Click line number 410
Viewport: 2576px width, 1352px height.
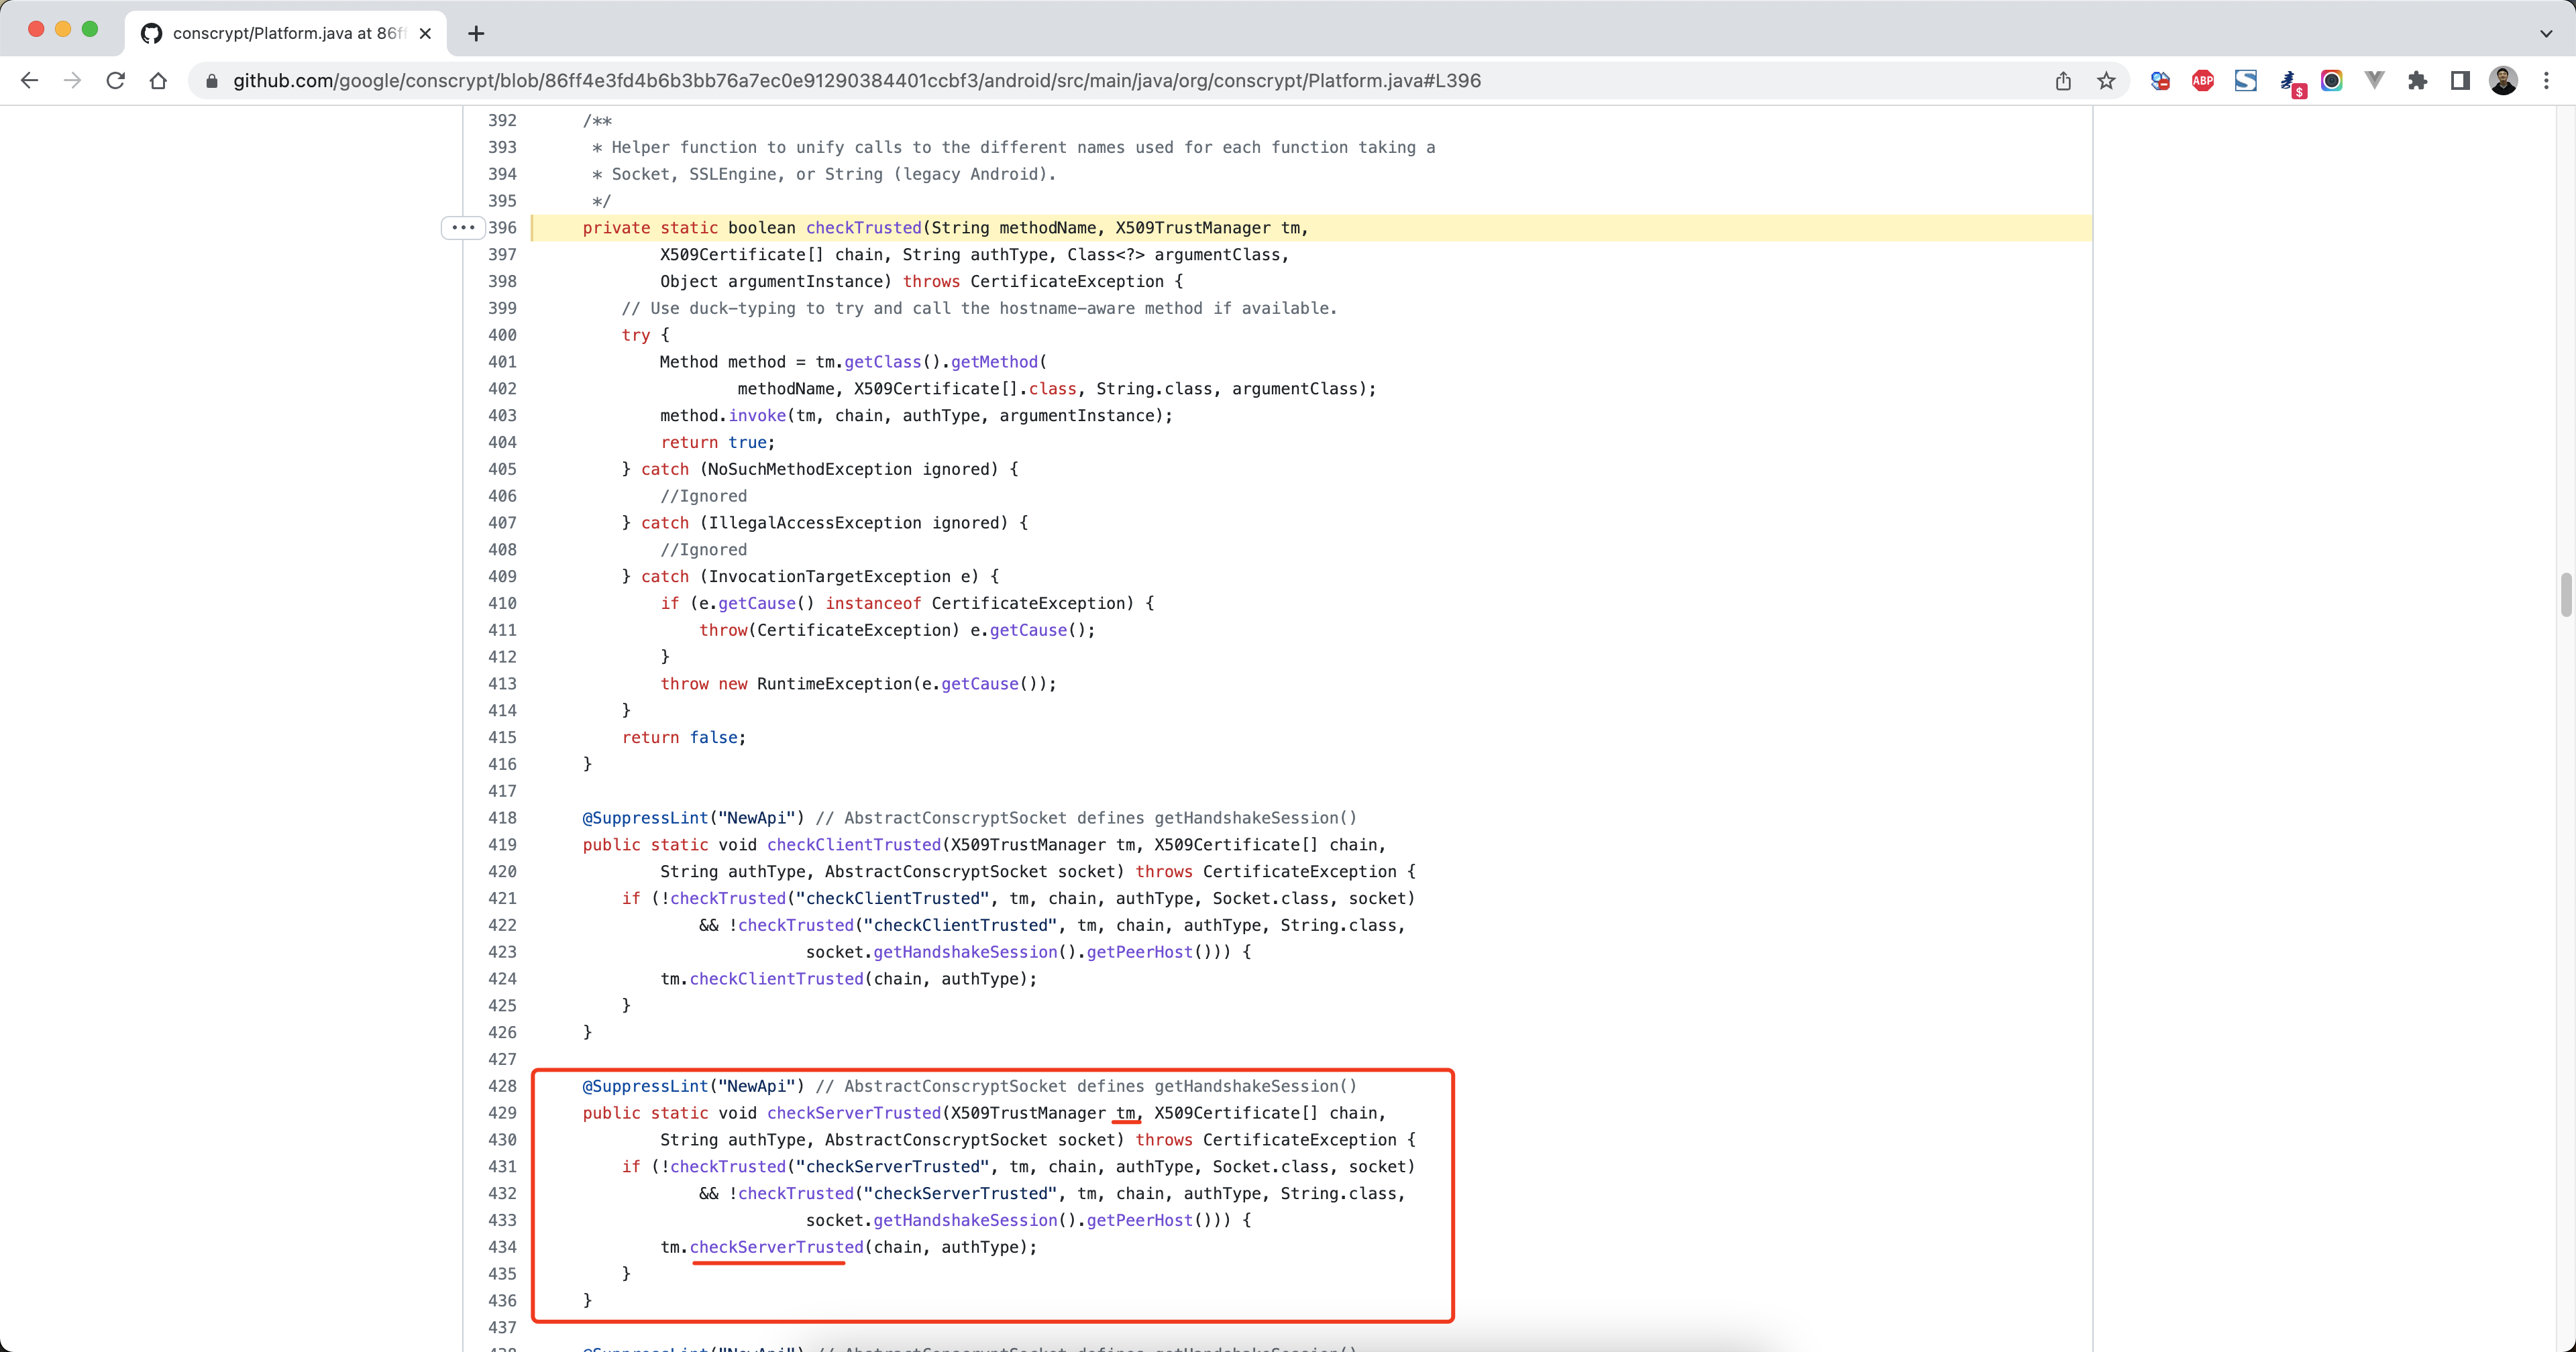pyautogui.click(x=502, y=603)
